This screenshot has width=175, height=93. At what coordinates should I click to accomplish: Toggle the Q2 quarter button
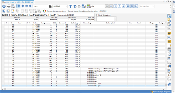pos(128,6)
